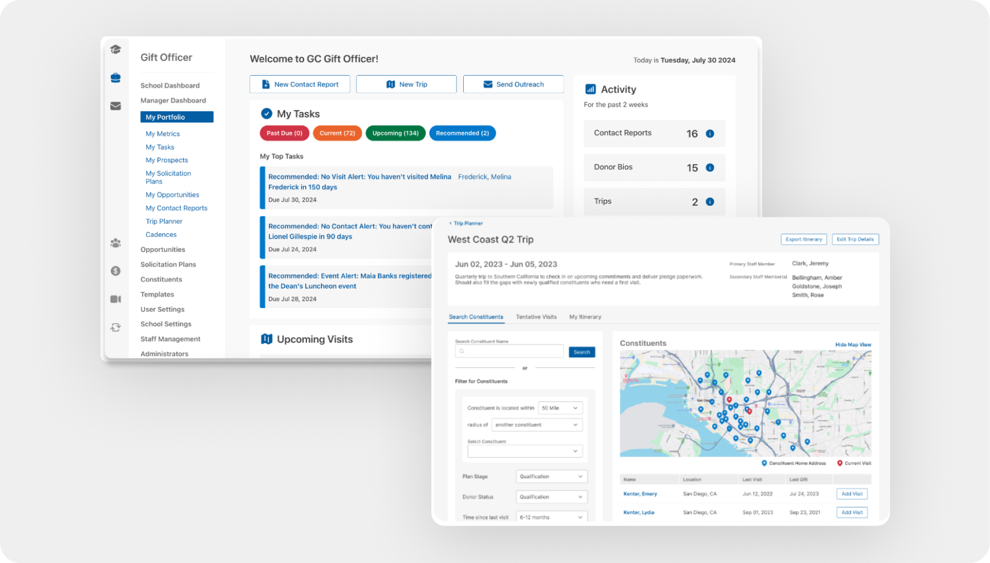The image size is (990, 563).
Task: Switch to the Tentative Visits tab
Action: [536, 317]
